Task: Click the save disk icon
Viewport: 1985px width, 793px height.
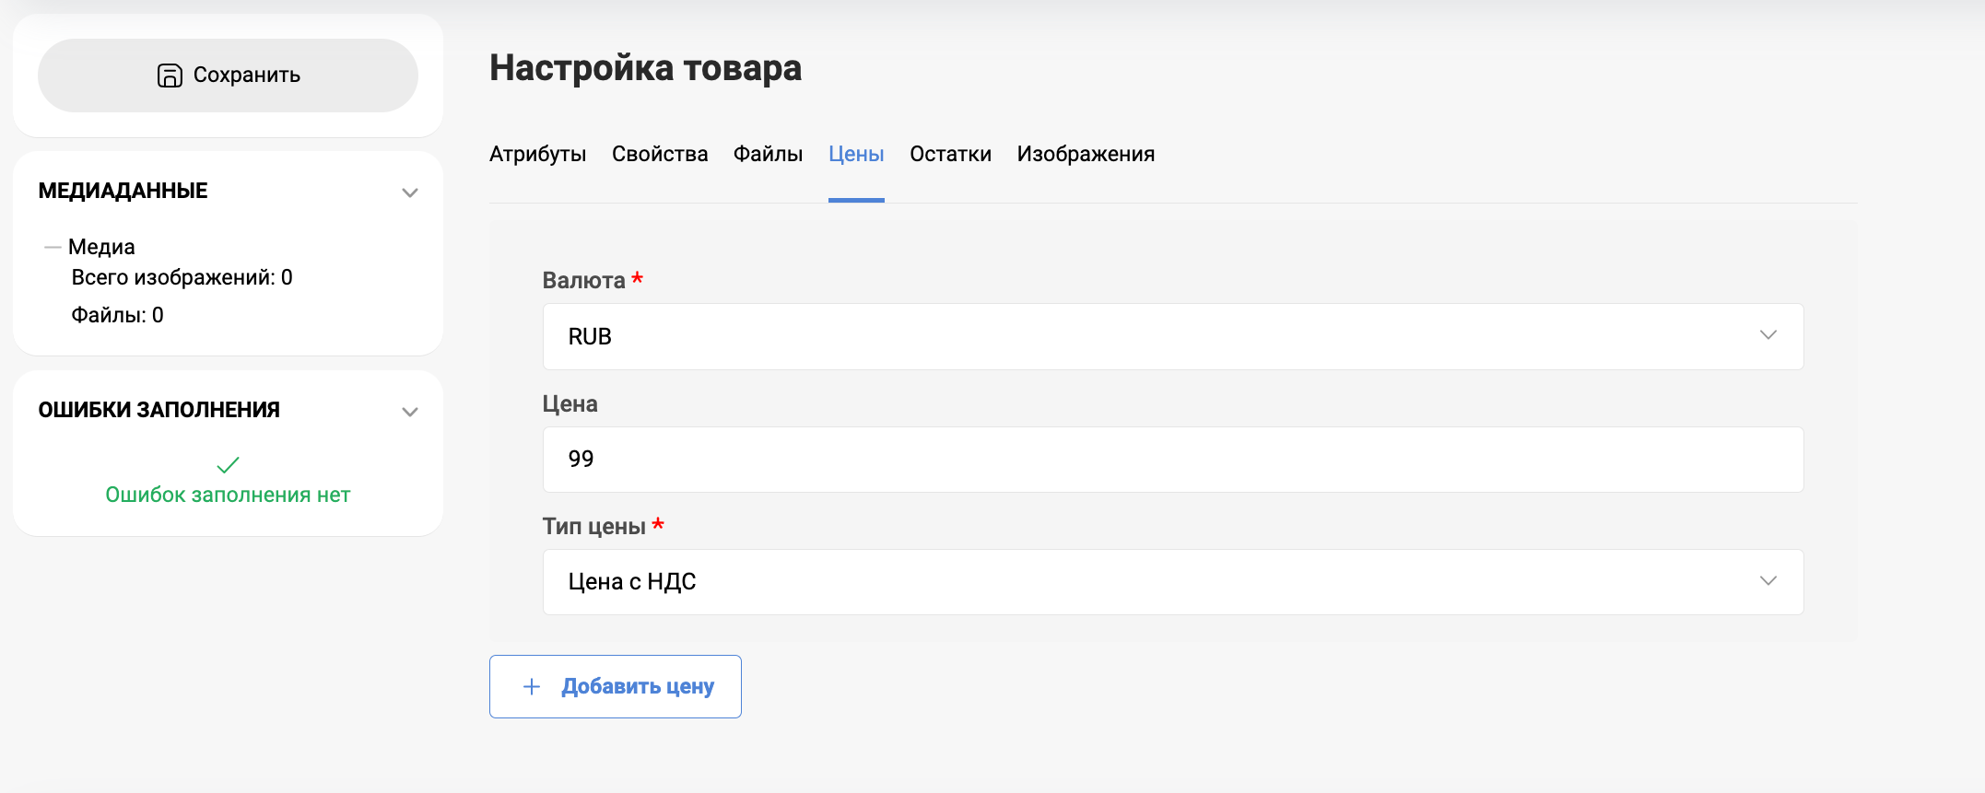Action: tap(170, 76)
